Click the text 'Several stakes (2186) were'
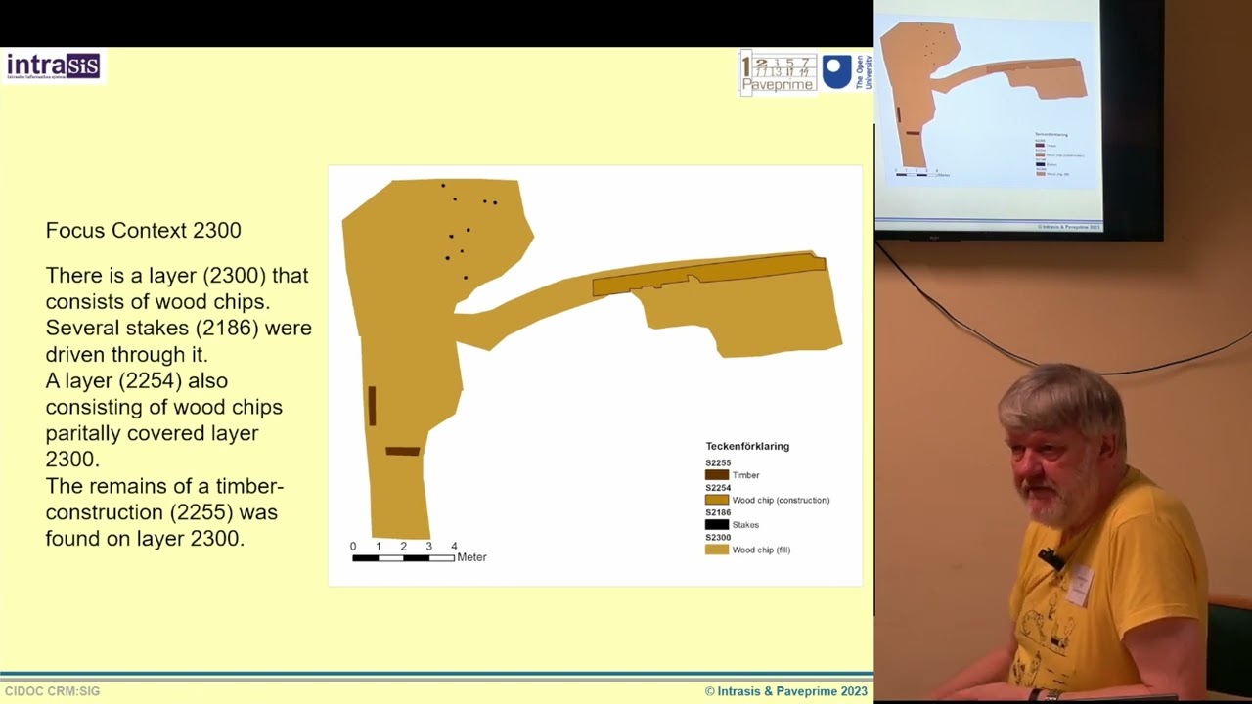Image resolution: width=1252 pixels, height=704 pixels. 179,328
